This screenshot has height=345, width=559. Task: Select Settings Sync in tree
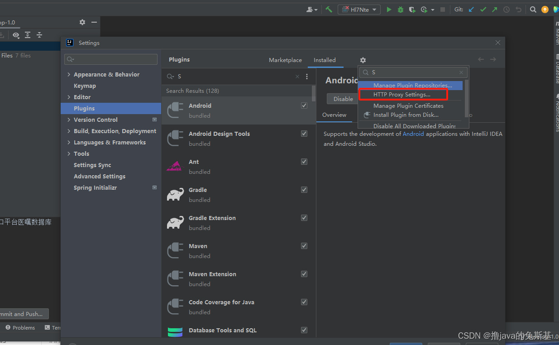coord(92,165)
